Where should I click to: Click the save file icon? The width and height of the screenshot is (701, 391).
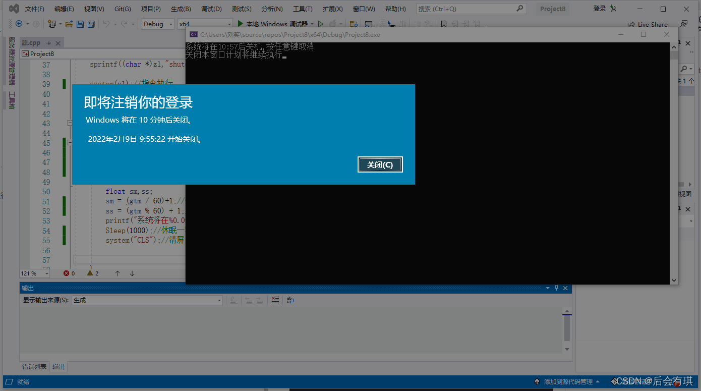[80, 24]
